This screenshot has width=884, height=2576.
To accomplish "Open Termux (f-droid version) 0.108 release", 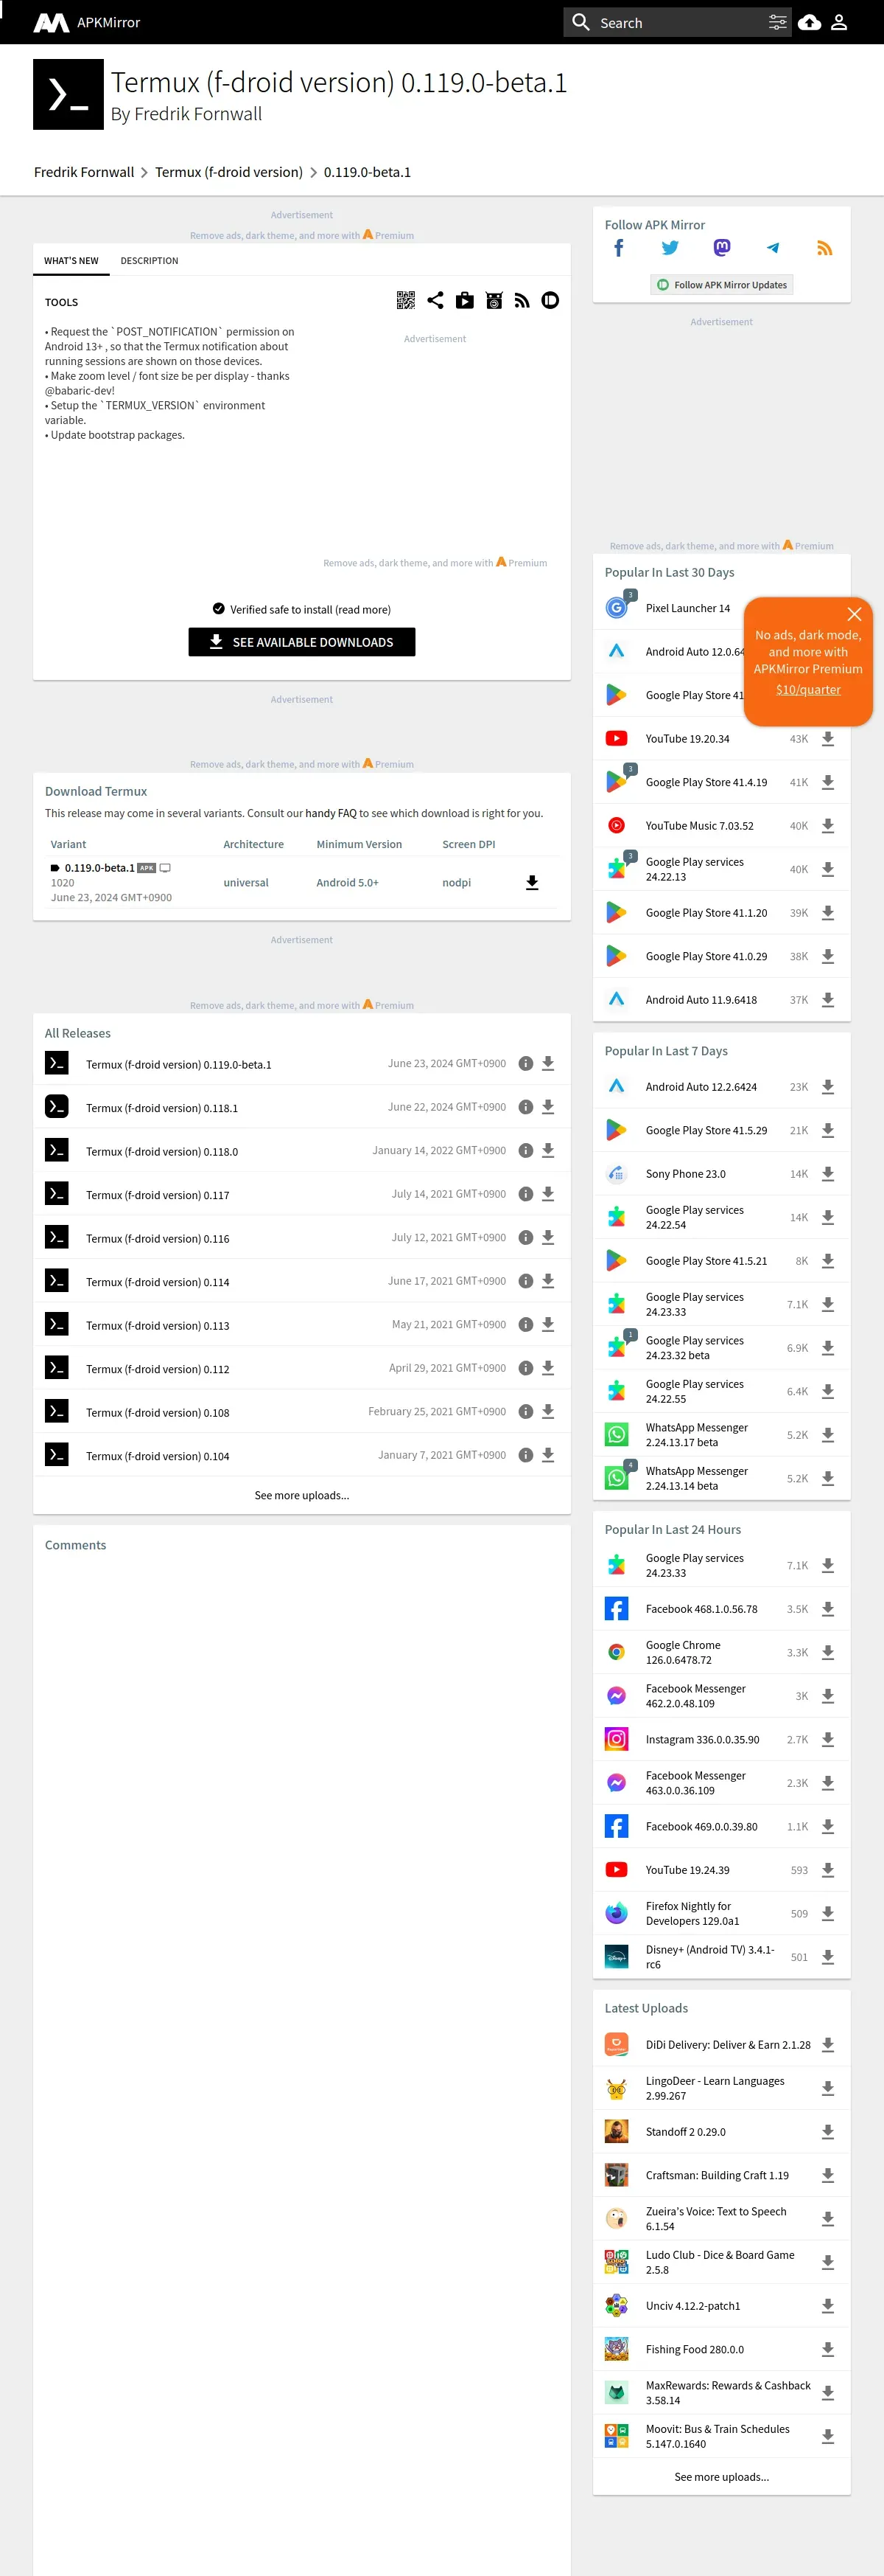I will click(x=158, y=1413).
